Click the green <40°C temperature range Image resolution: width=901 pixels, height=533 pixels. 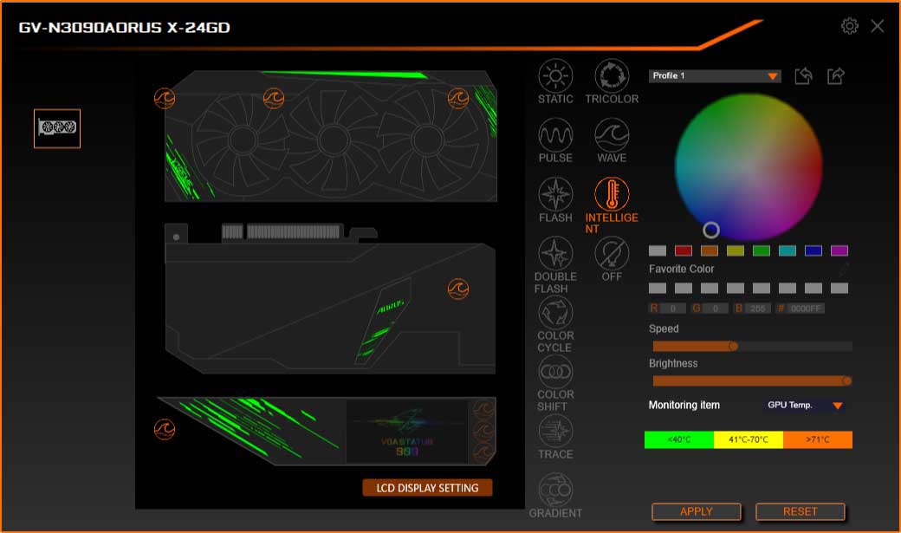[x=678, y=439]
